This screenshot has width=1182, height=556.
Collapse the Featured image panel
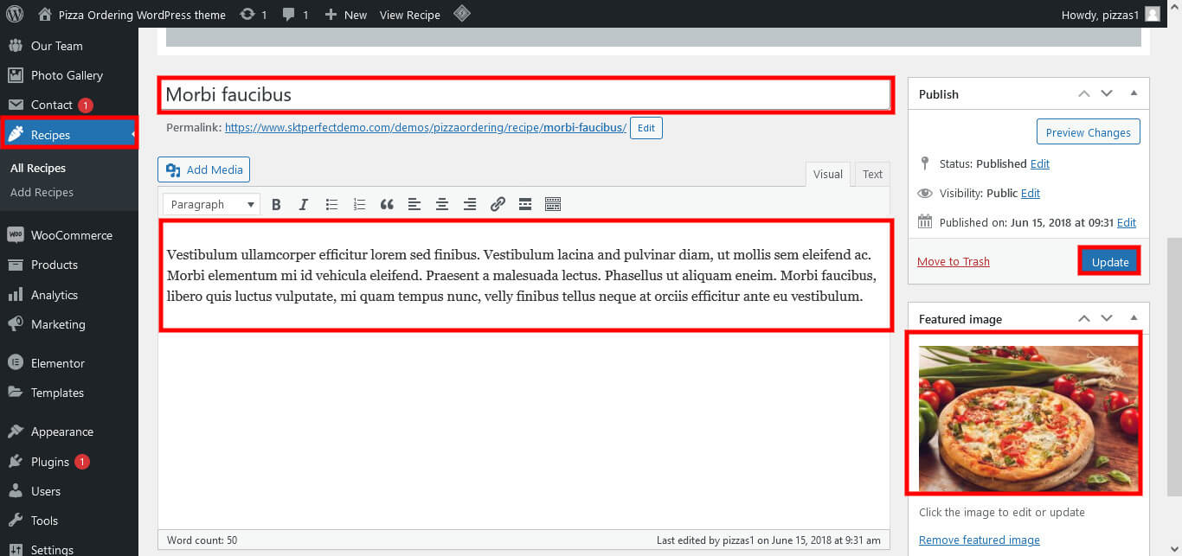click(1134, 319)
